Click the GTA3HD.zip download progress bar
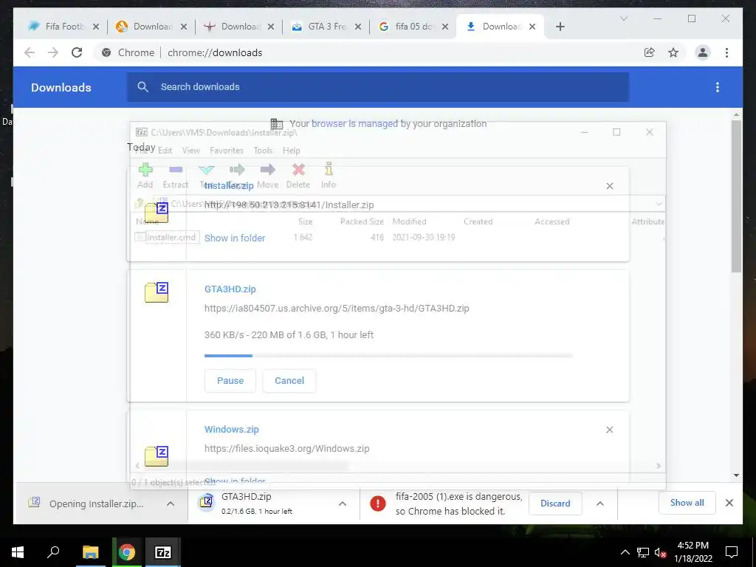This screenshot has width=756, height=567. tap(388, 356)
